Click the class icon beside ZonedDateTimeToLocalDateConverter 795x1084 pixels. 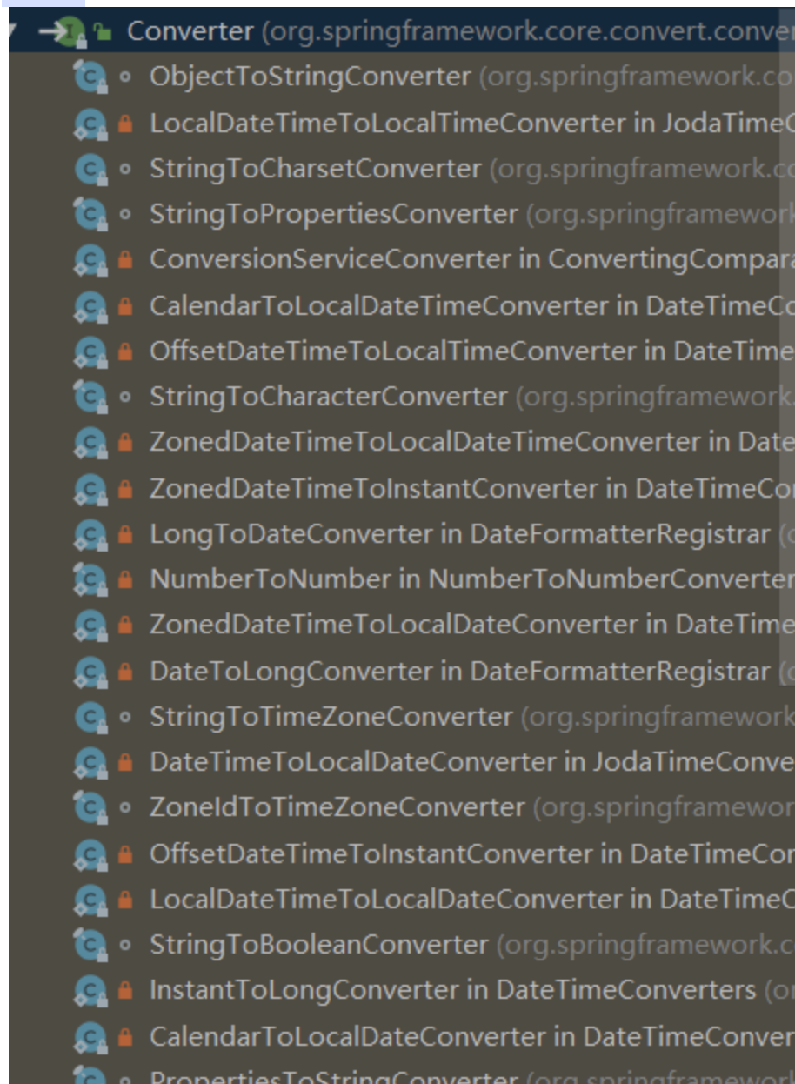coord(90,626)
